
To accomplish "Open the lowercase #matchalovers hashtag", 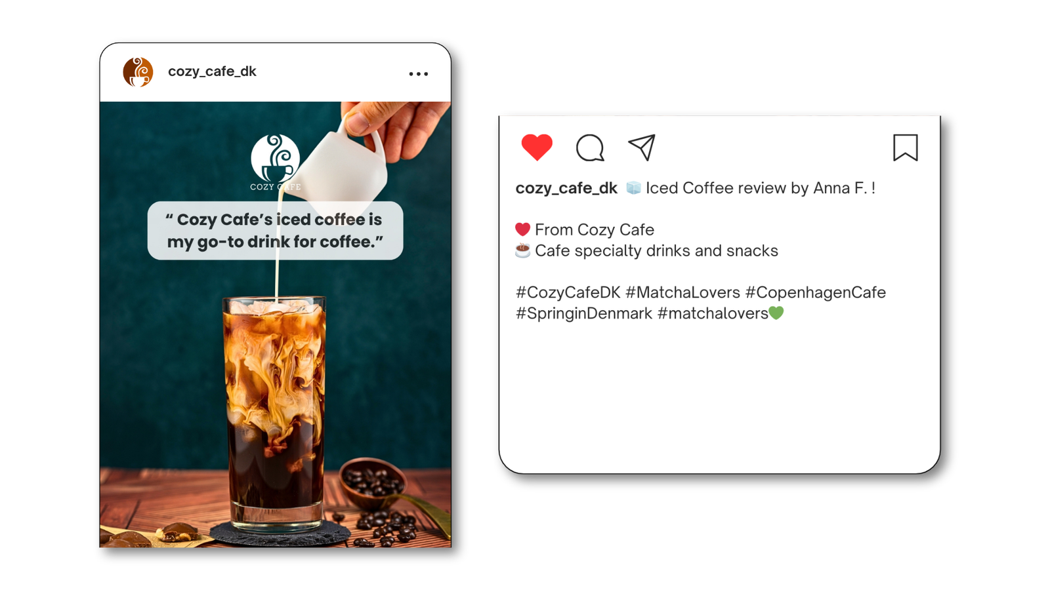I will 713,313.
